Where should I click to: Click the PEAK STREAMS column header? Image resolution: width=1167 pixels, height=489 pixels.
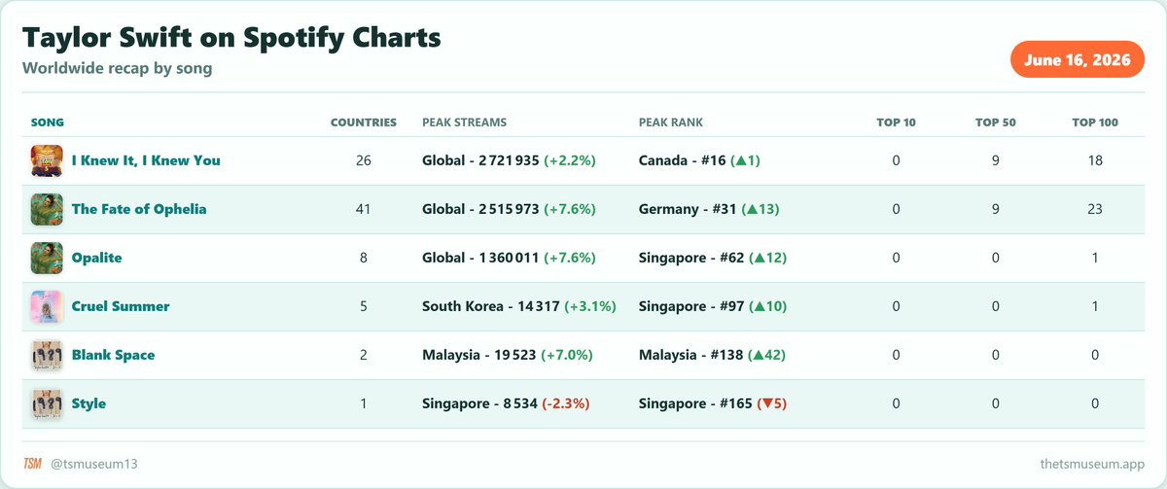464,122
